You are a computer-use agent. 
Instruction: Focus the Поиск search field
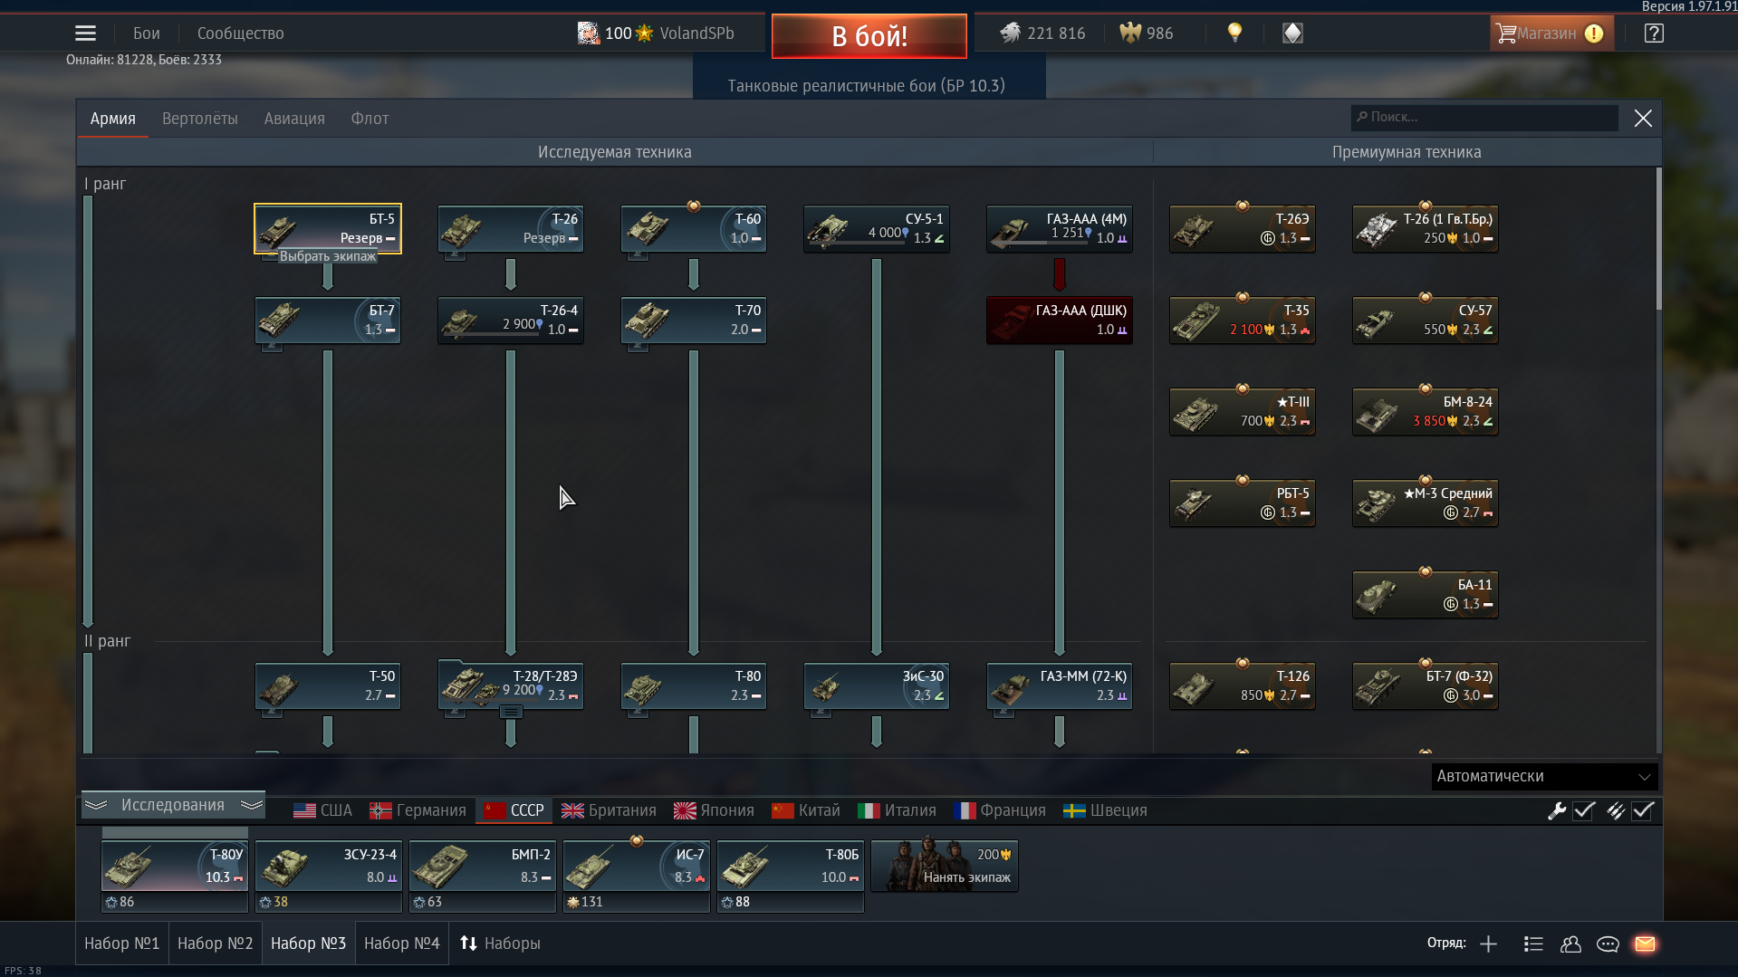(1485, 118)
